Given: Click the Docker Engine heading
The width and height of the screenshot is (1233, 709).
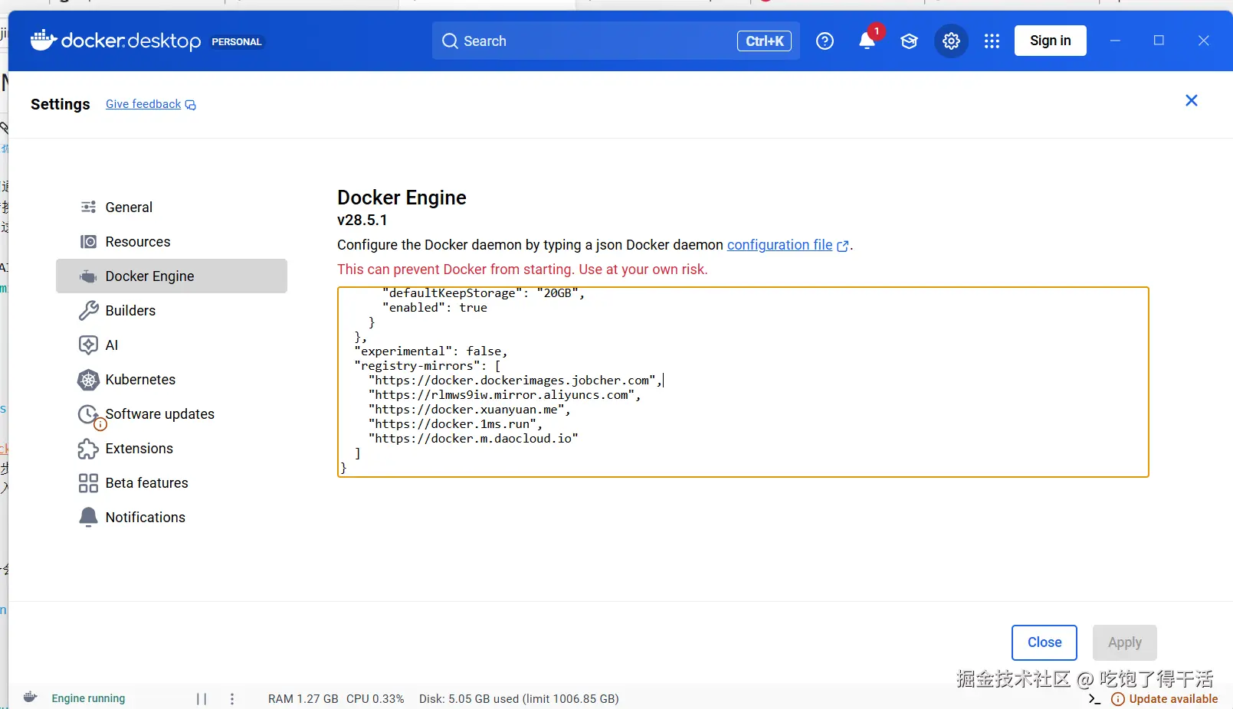Looking at the screenshot, I should point(402,198).
